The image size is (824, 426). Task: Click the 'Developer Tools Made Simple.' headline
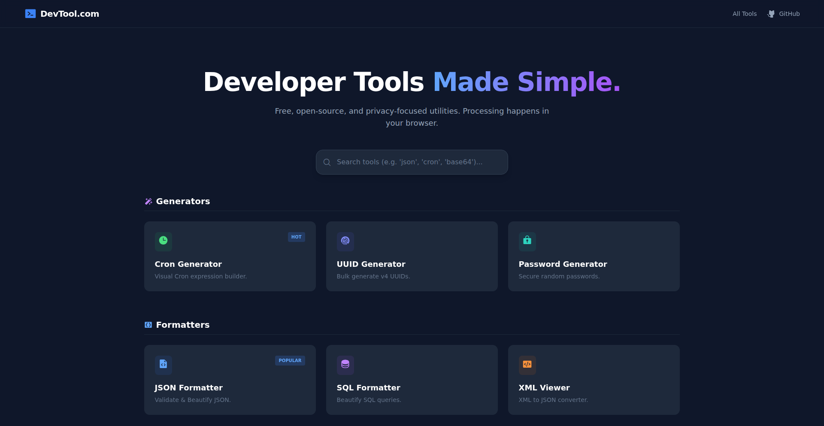point(412,82)
